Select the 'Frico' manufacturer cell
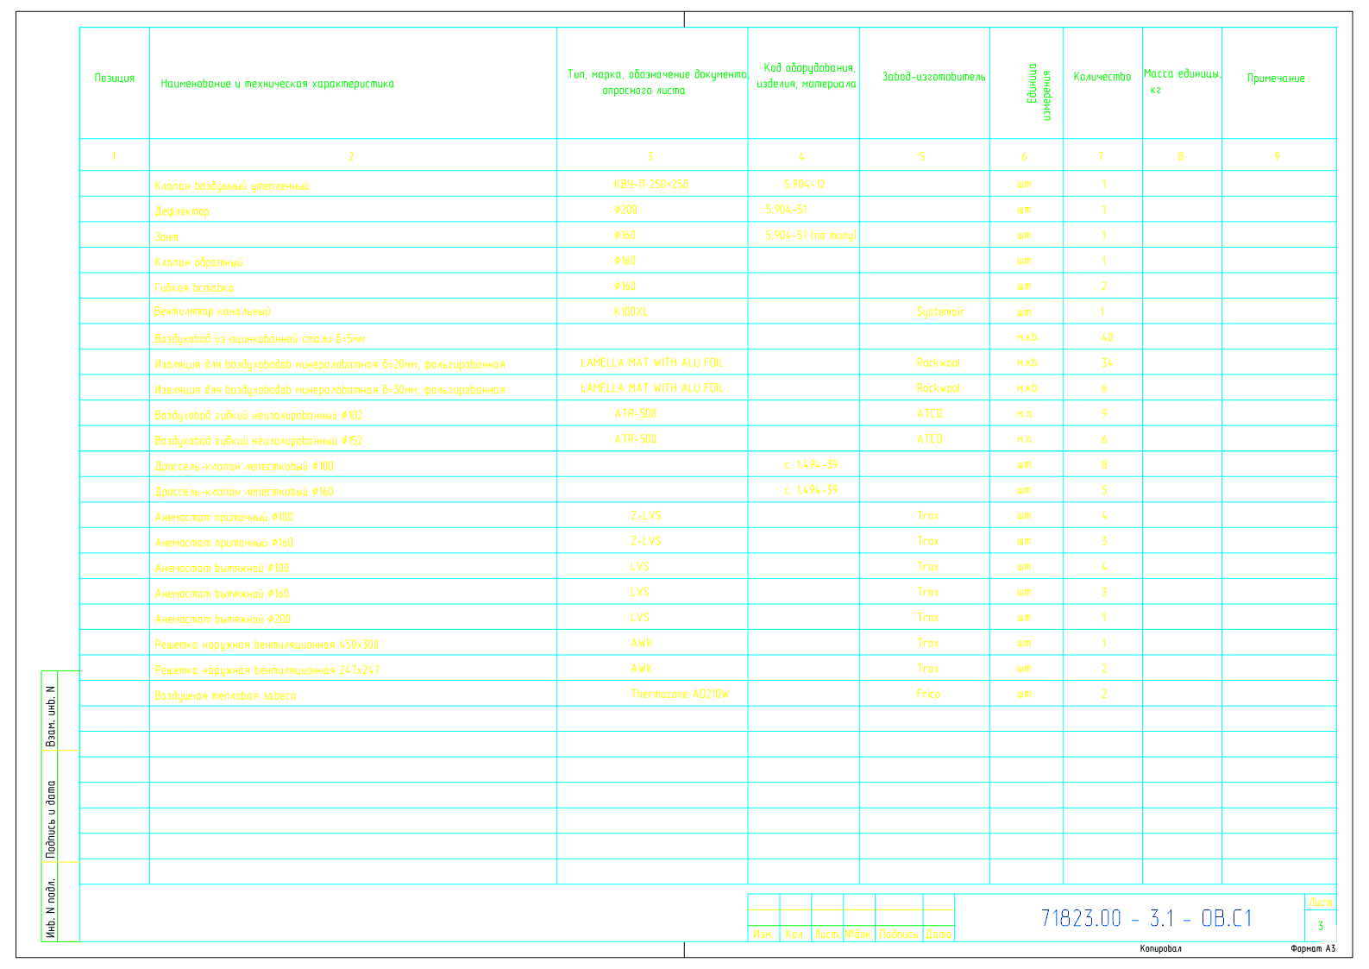This screenshot has width=1369, height=969. [928, 694]
